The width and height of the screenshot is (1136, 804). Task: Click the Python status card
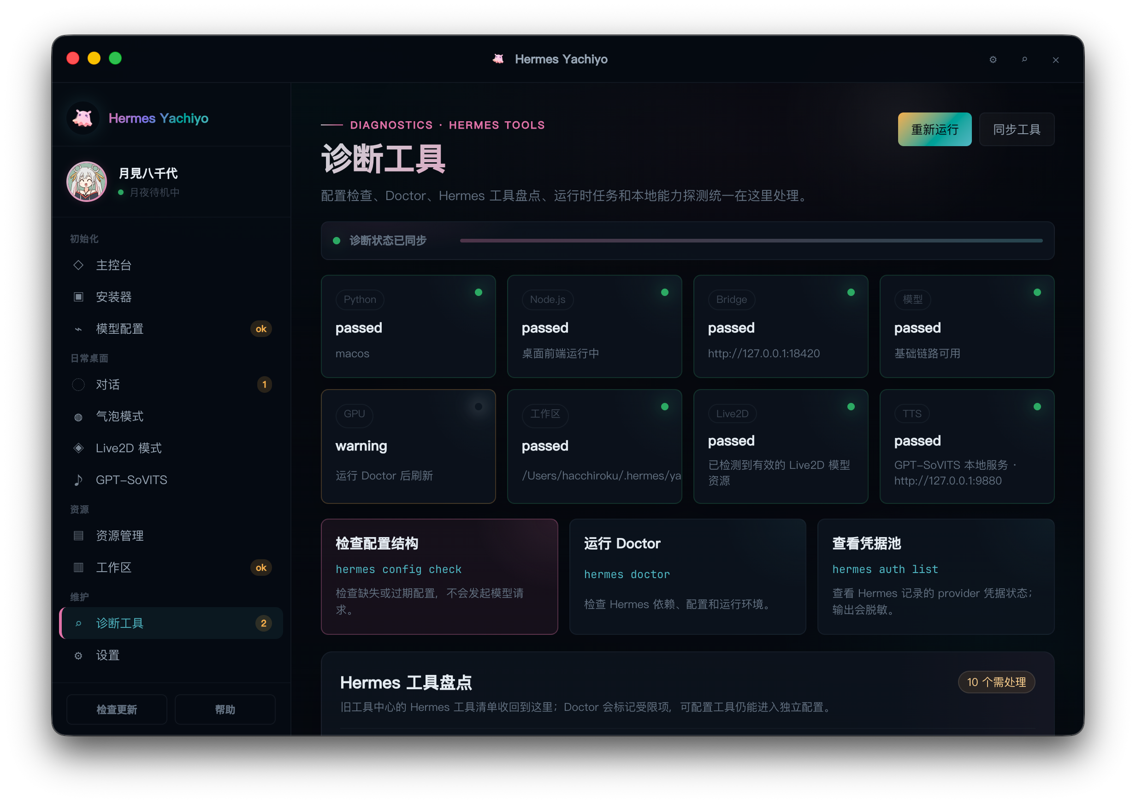tap(408, 326)
